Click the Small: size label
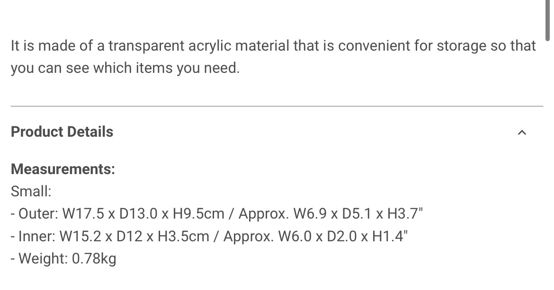This screenshot has height=290, width=554. click(31, 192)
